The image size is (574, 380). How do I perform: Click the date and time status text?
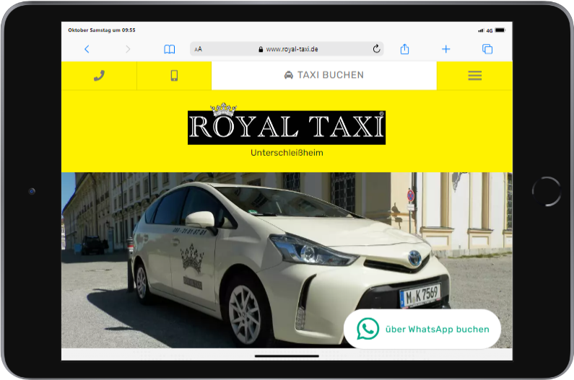(101, 30)
